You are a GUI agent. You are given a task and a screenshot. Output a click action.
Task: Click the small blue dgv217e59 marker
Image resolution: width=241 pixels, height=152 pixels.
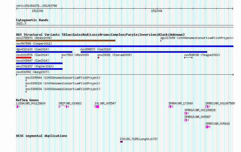click(x=161, y=41)
